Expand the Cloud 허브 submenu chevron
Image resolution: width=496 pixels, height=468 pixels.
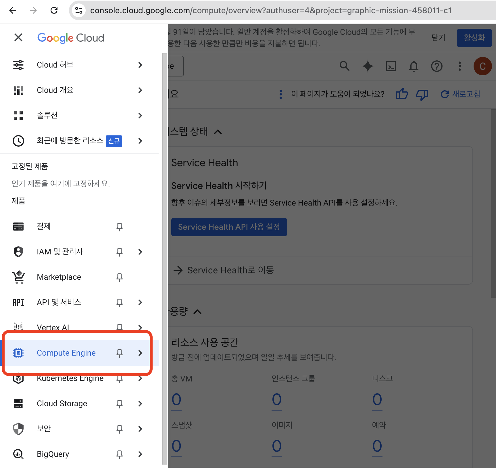pos(140,65)
